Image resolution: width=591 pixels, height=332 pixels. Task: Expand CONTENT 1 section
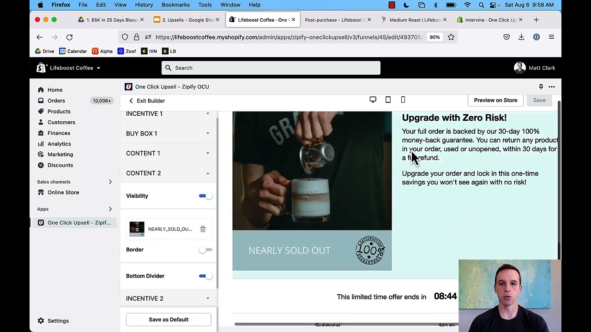(169, 153)
